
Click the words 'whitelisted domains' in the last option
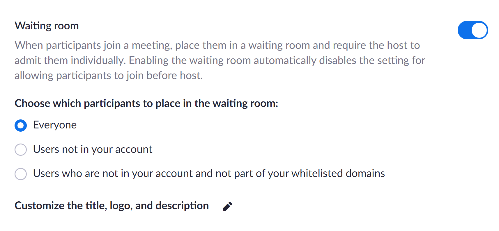[x=338, y=173]
